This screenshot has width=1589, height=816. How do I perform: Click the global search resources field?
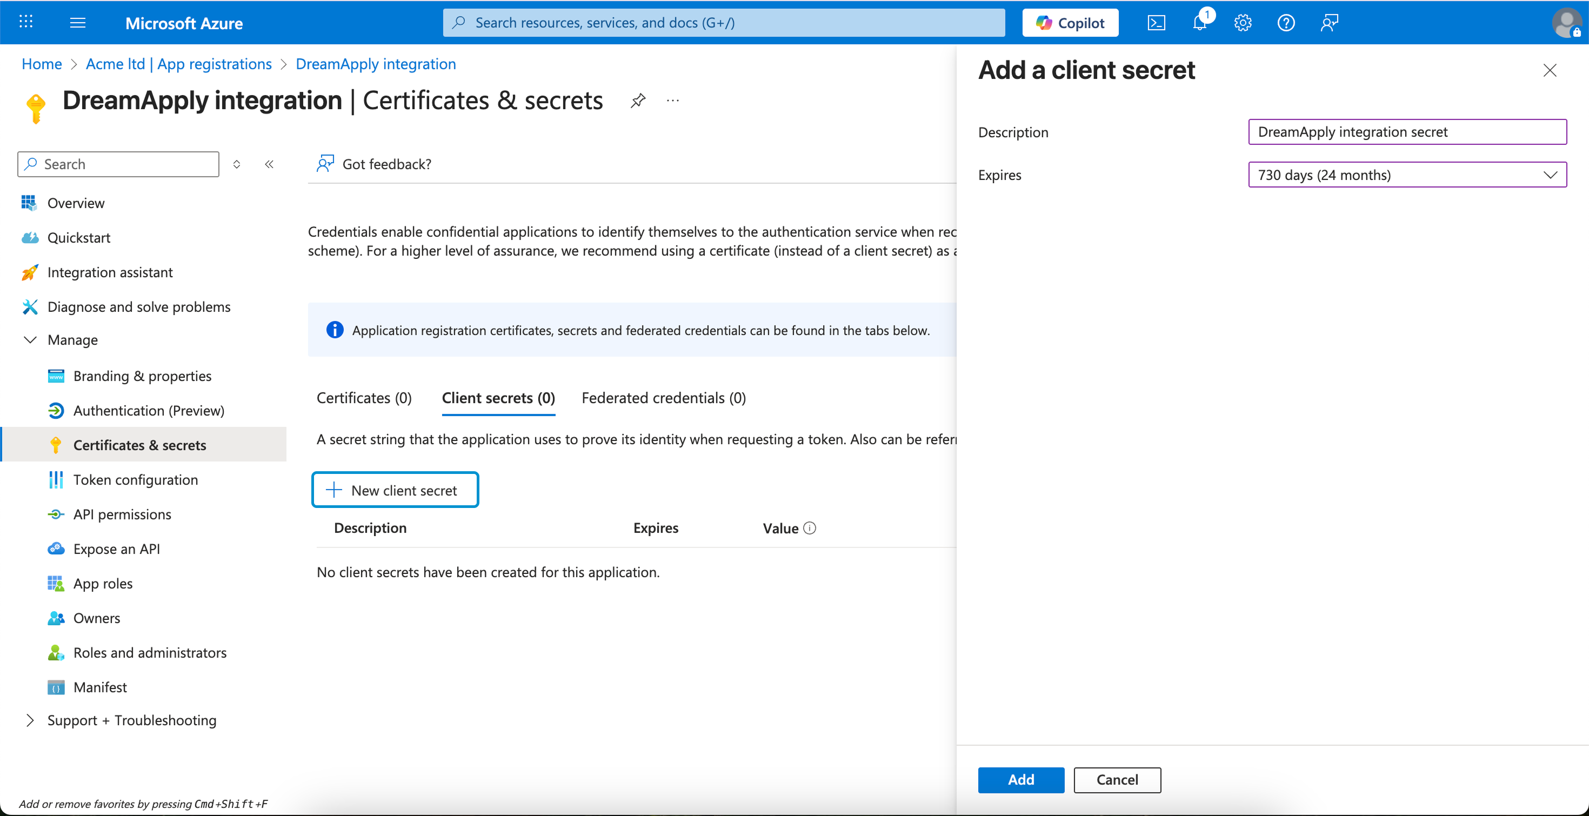(x=724, y=23)
